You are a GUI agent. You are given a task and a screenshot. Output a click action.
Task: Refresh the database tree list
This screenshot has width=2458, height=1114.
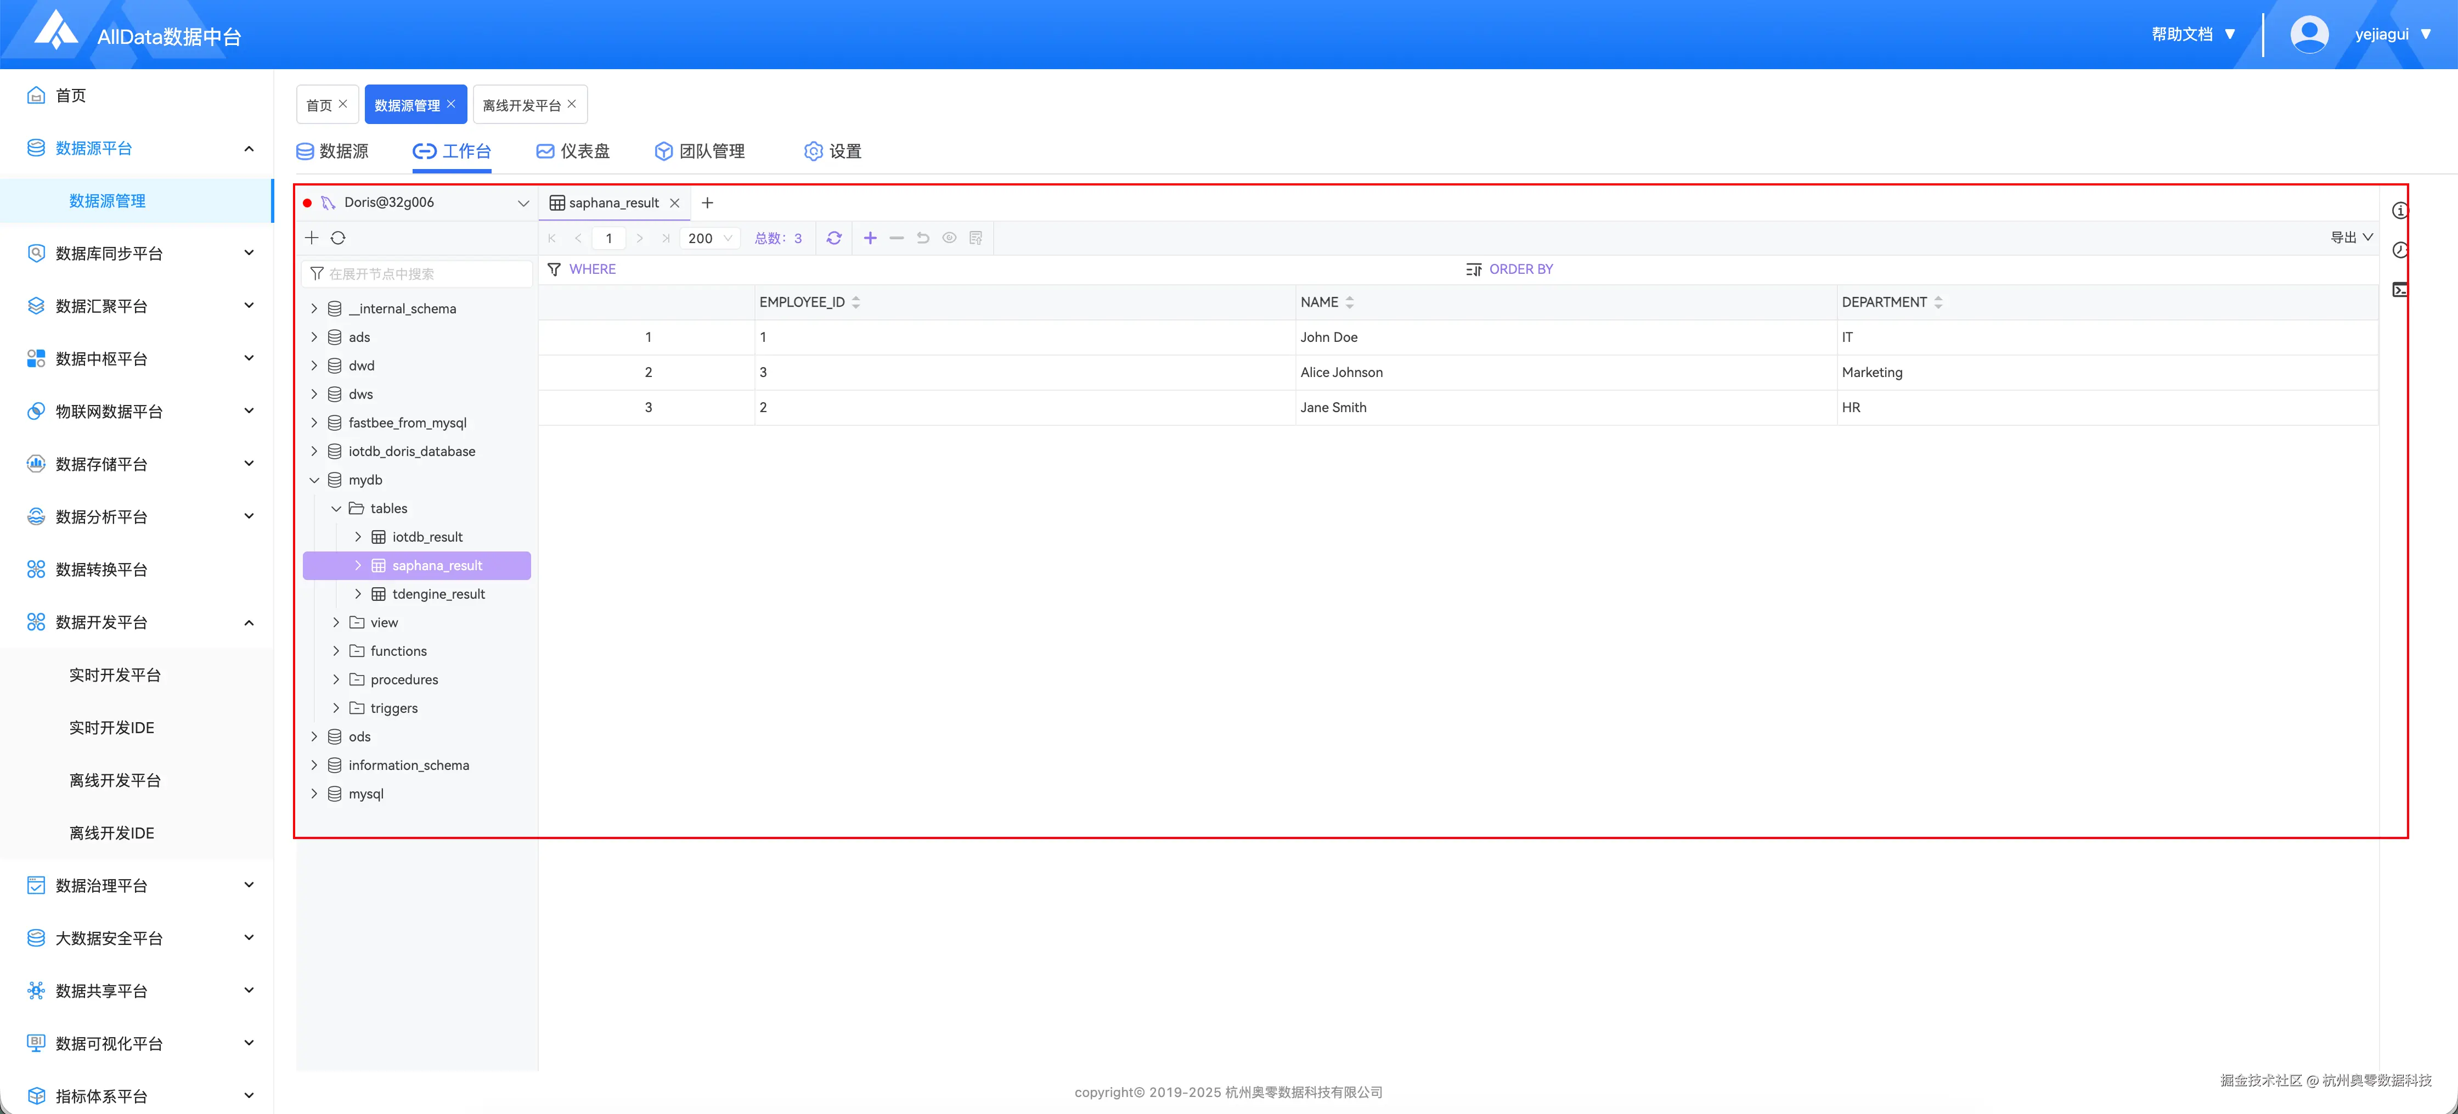pos(338,238)
